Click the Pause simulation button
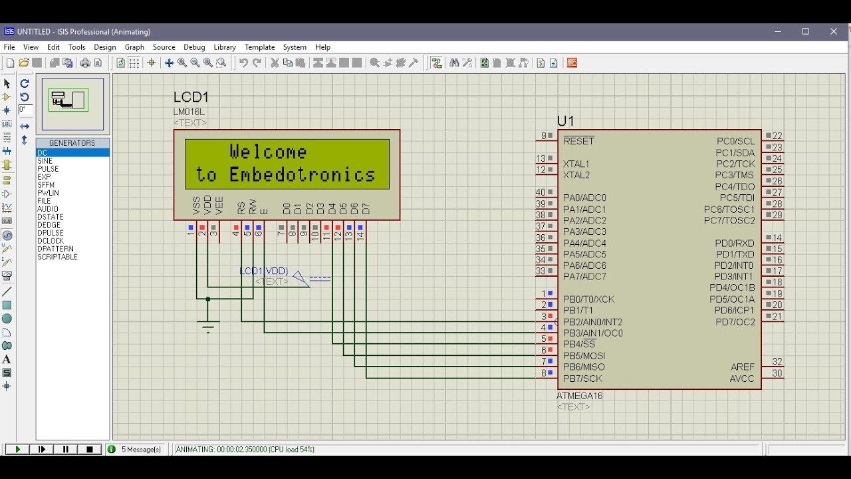 (x=64, y=449)
